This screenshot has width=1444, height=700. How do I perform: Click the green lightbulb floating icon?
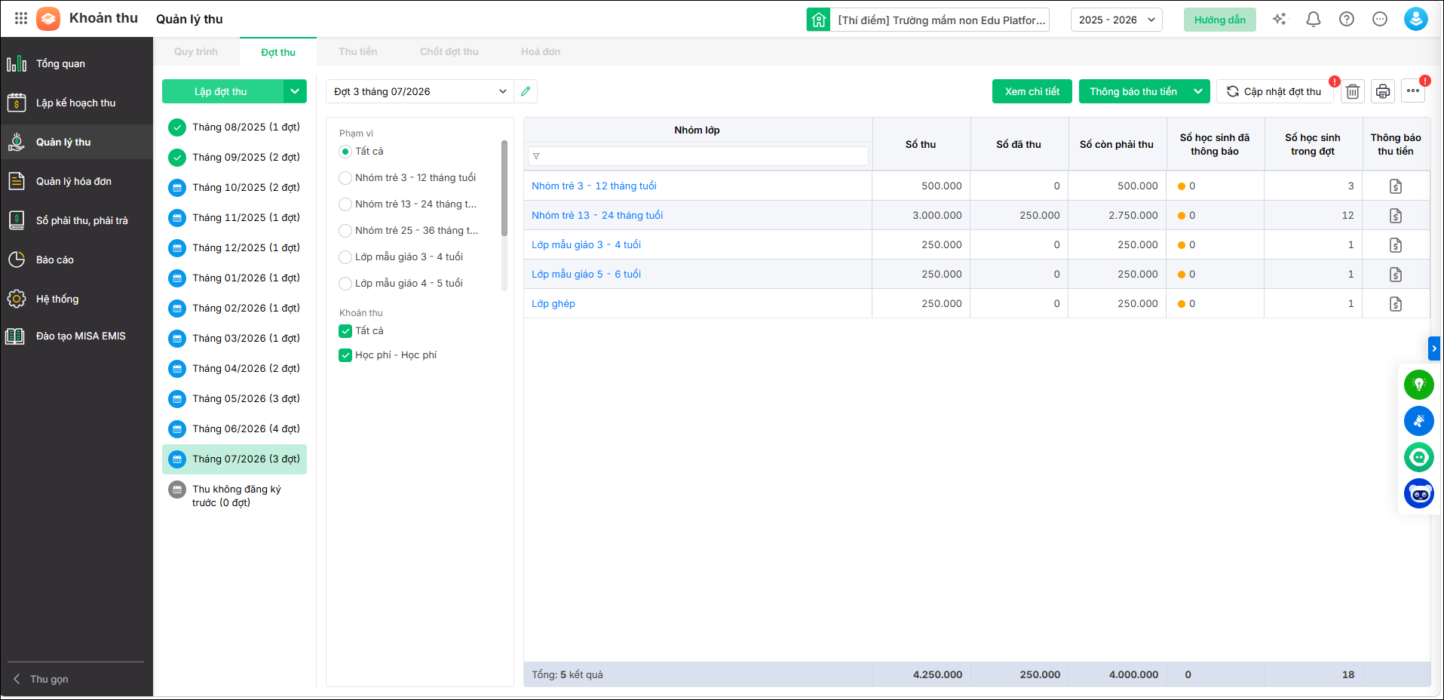(1418, 385)
